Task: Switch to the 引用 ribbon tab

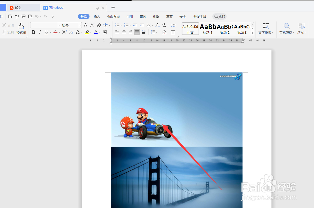Action: tap(129, 16)
